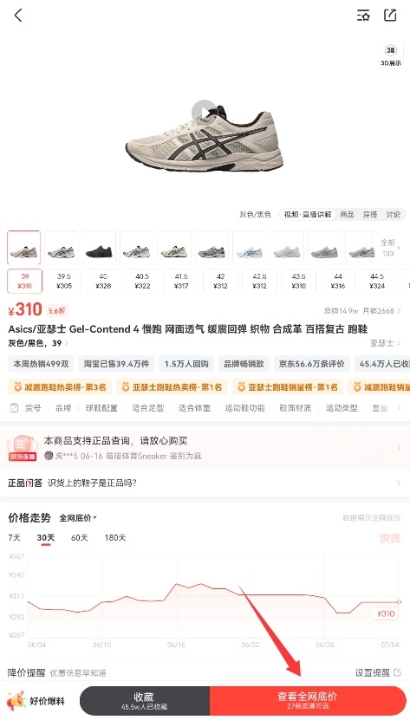This screenshot has height=720, width=410.
Task: Tap the 好价爆料 megaphone icon
Action: (x=16, y=701)
